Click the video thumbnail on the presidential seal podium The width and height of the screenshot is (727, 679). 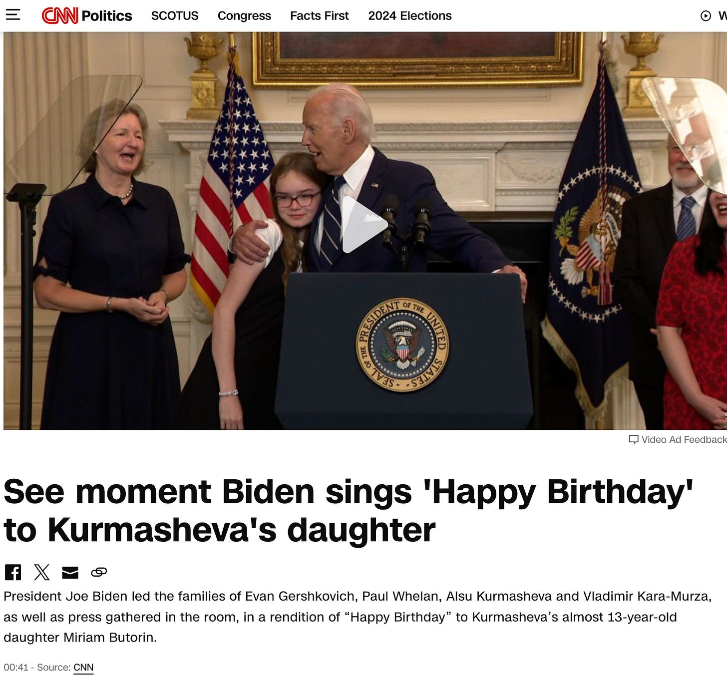[x=402, y=345]
